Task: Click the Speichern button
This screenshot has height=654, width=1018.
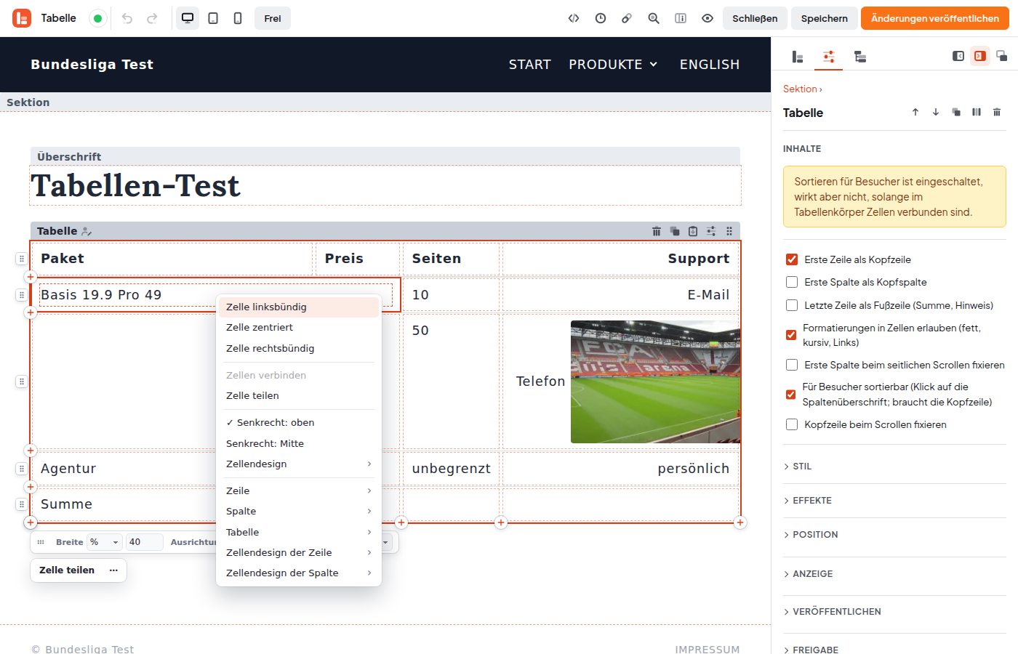Action: coord(825,18)
